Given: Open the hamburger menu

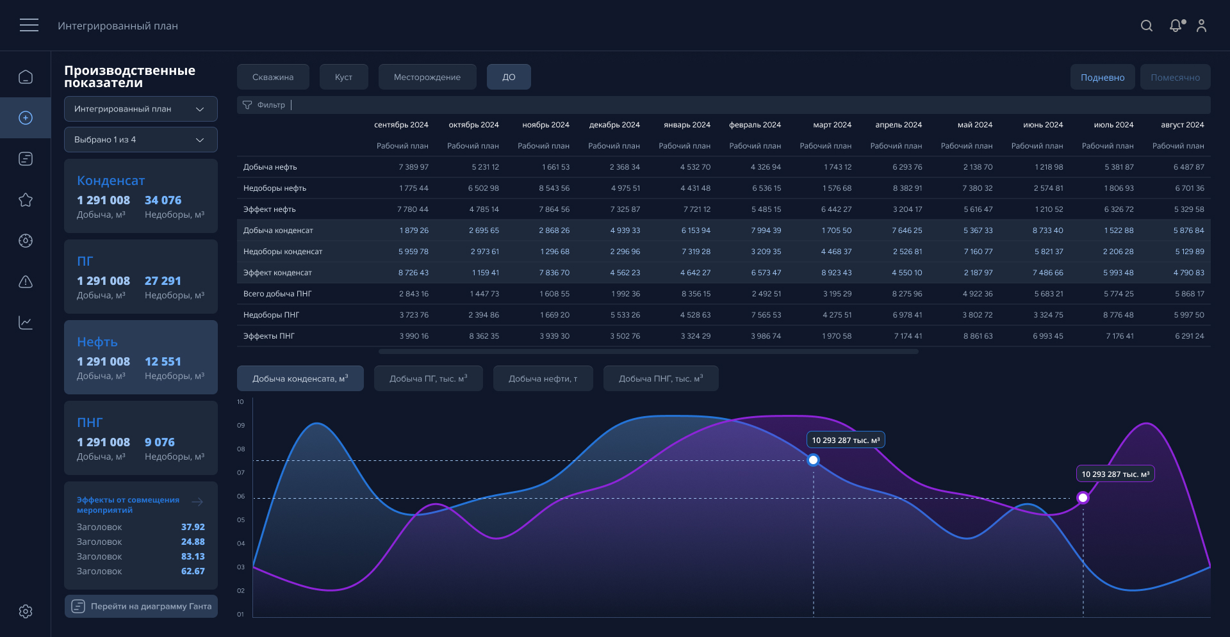Looking at the screenshot, I should pyautogui.click(x=29, y=26).
